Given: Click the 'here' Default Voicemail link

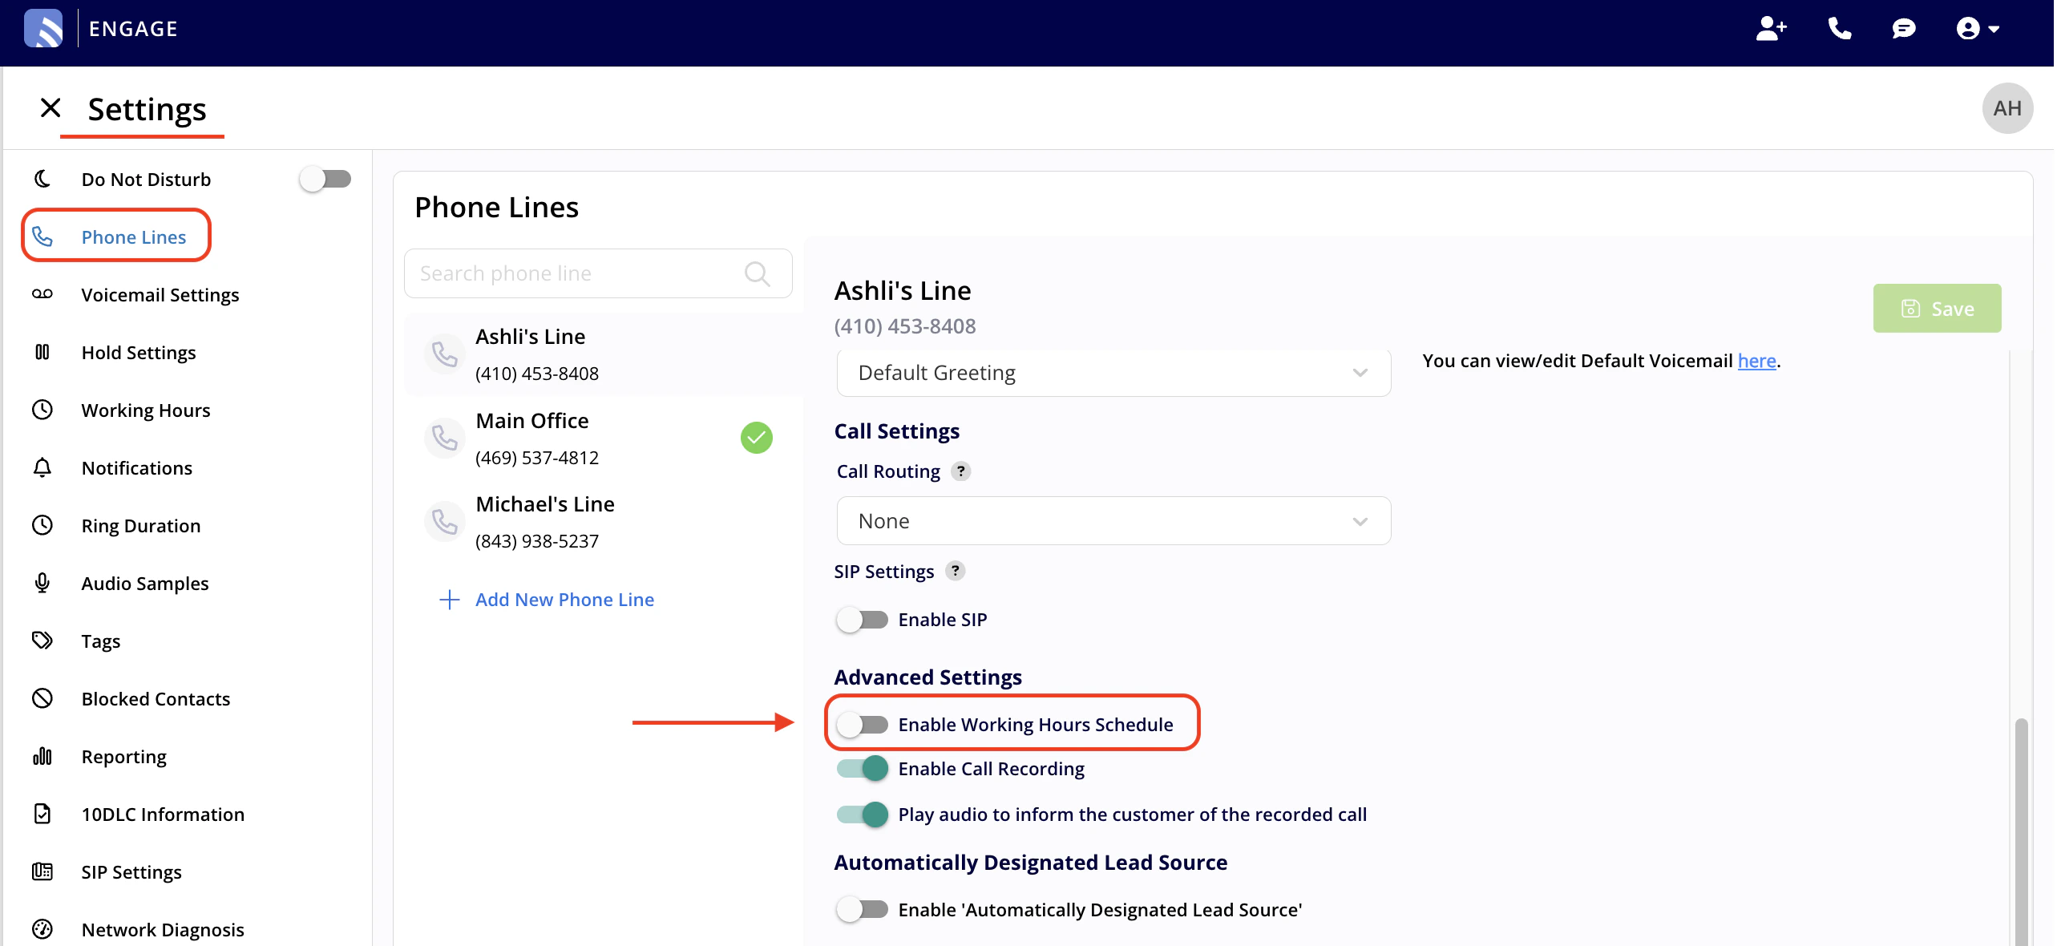Looking at the screenshot, I should (1756, 361).
